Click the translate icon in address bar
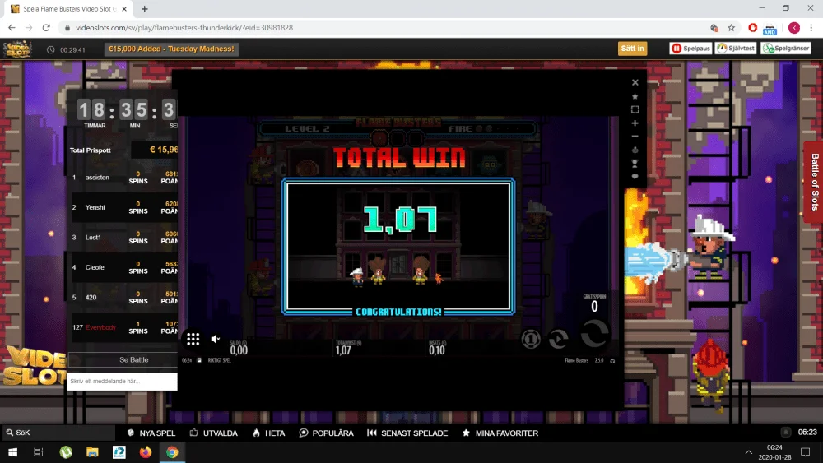Image resolution: width=823 pixels, height=463 pixels. coord(714,28)
